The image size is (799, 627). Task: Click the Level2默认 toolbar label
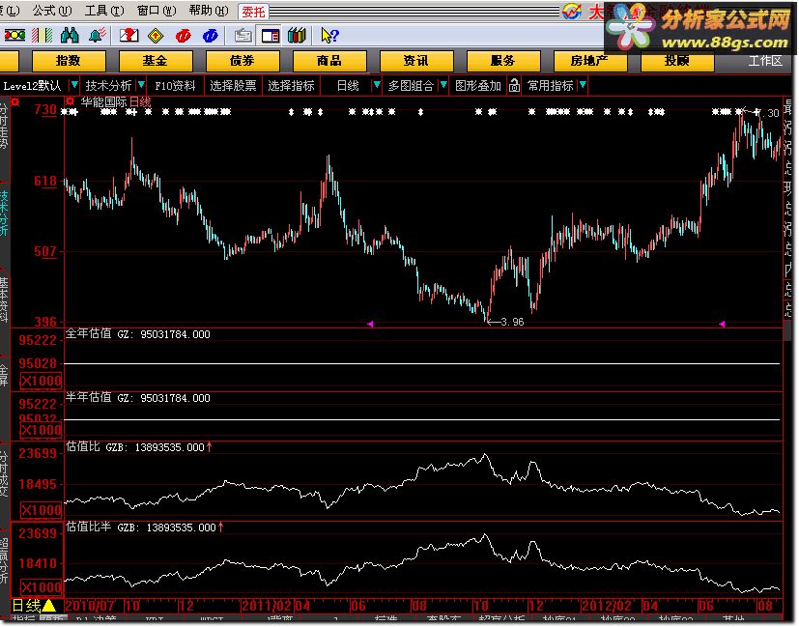click(x=32, y=86)
